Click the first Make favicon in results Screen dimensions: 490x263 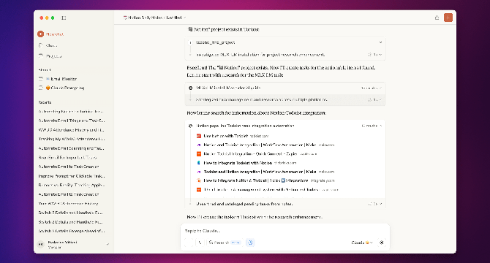[198, 145]
